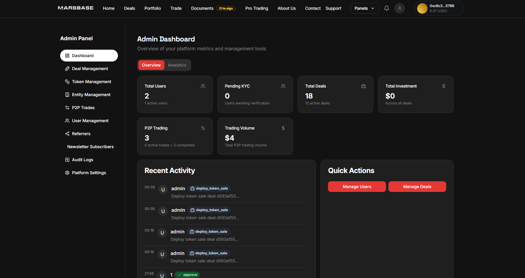Click the Deal Management sidebar icon
Image resolution: width=525 pixels, height=278 pixels.
click(x=67, y=69)
